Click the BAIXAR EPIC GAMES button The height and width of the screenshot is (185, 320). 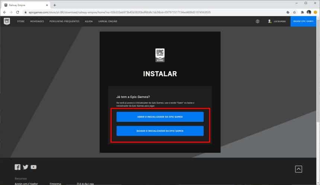[x=303, y=22]
